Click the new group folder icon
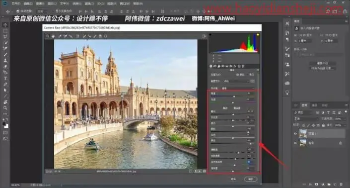Screen dimensions: 350x188 [x=329, y=185]
